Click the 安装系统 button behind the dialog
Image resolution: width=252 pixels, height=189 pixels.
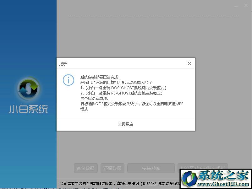tap(151, 168)
